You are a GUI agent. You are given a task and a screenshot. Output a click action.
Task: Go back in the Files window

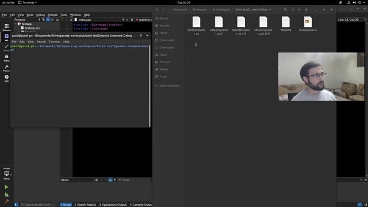[157, 10]
